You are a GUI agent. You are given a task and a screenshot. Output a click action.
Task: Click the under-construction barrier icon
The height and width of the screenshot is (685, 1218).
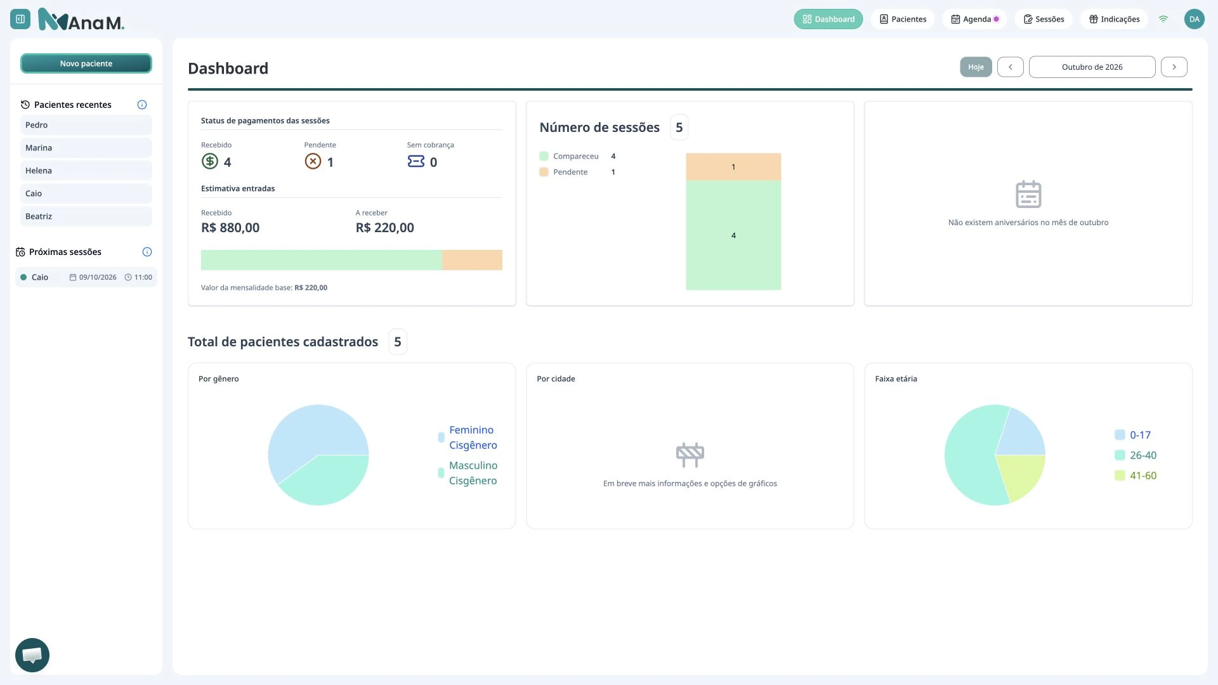tap(690, 454)
